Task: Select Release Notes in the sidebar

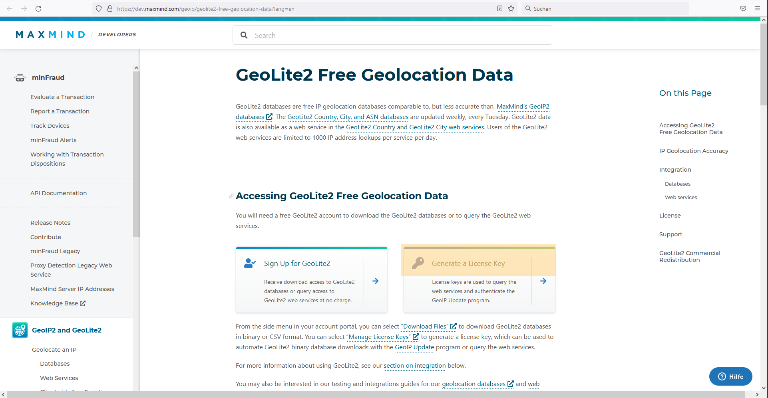Action: click(50, 223)
